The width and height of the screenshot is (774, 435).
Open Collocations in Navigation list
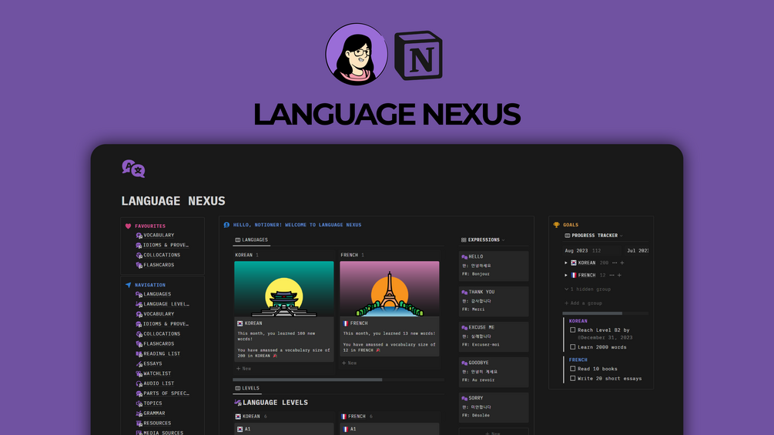click(162, 334)
